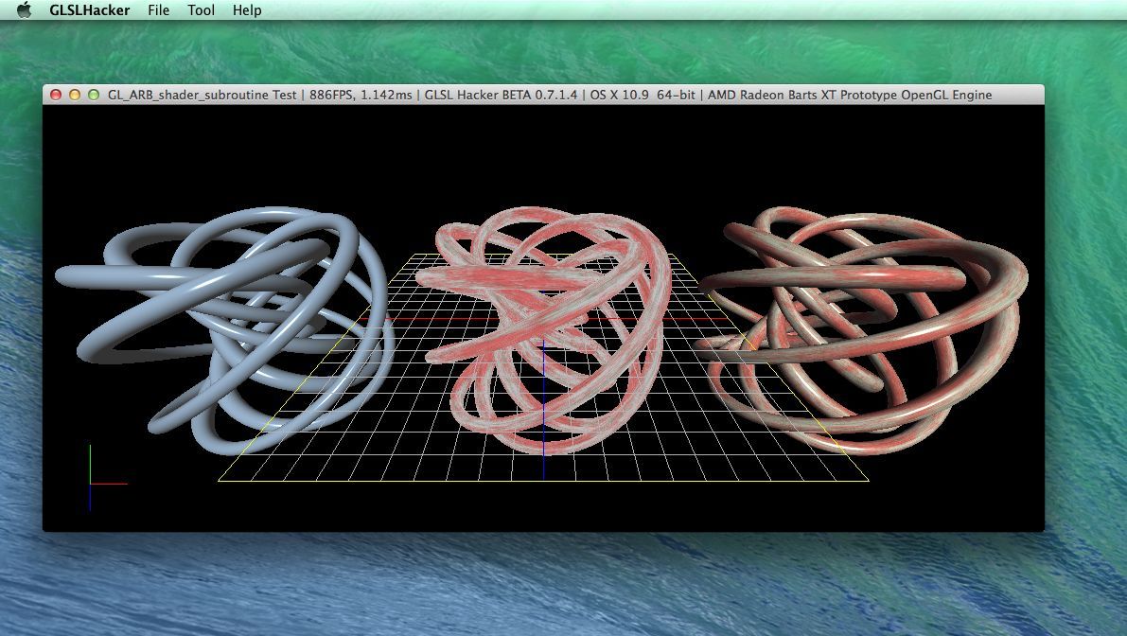Click the XYZ axis gizmo
The image size is (1127, 636).
[x=108, y=478]
